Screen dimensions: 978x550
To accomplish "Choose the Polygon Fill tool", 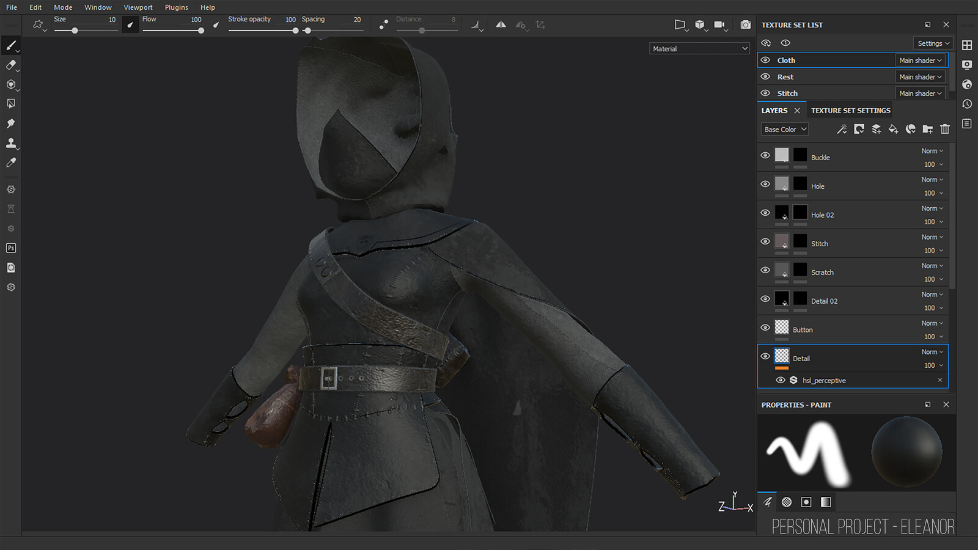I will pos(10,104).
